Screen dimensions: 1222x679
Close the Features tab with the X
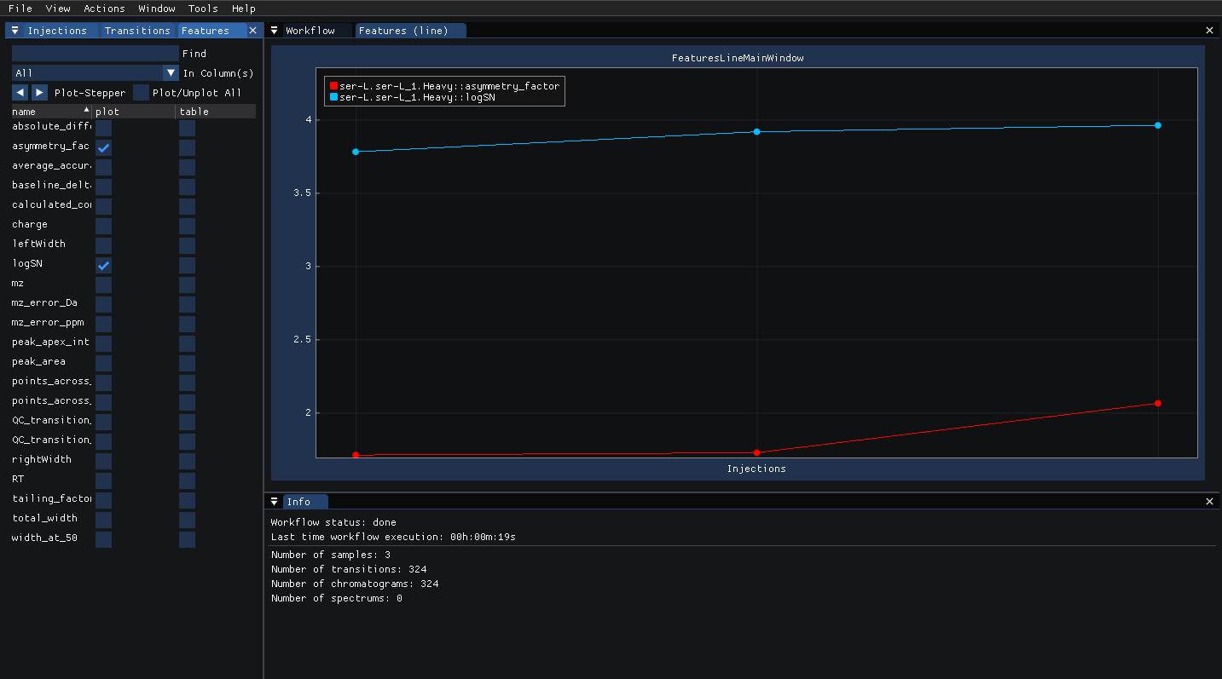click(252, 31)
